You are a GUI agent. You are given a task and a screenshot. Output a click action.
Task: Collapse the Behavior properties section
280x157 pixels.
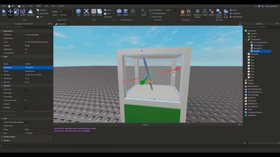click(2, 86)
